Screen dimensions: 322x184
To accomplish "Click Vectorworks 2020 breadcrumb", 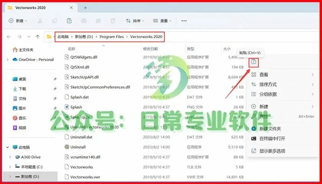I will [x=146, y=37].
